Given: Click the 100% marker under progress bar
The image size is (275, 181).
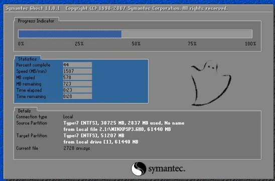Looking at the screenshot, I should pos(250,43).
